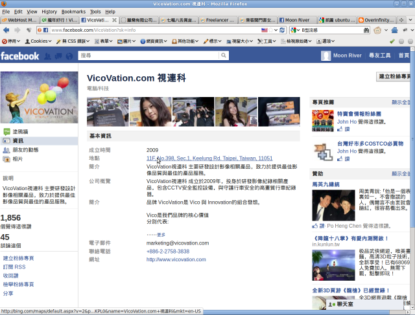Click in the Facebook 搜尋 search field
The height and width of the screenshot is (315, 415).
point(148,56)
